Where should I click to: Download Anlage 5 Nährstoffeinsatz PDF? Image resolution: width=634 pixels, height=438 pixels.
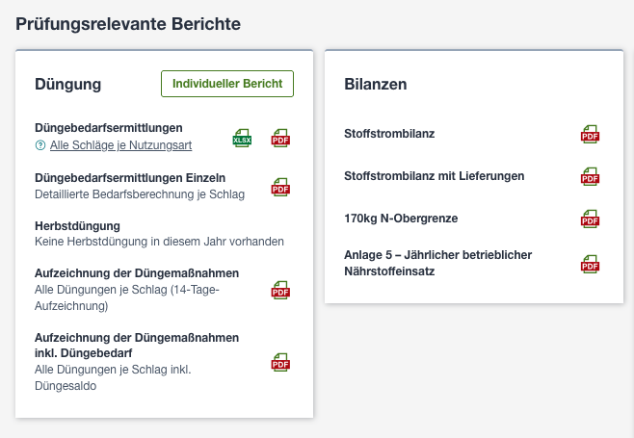pyautogui.click(x=590, y=265)
